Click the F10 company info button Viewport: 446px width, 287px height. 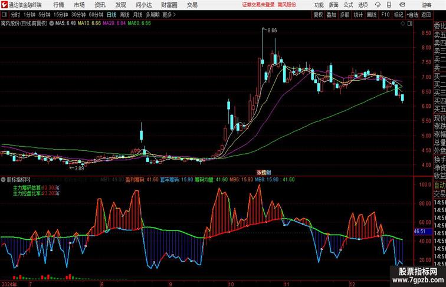pyautogui.click(x=385, y=15)
